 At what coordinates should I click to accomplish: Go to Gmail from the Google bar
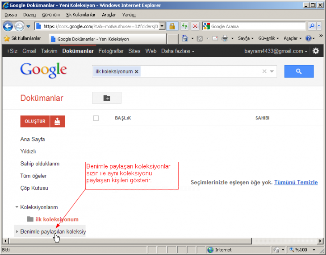point(29,51)
